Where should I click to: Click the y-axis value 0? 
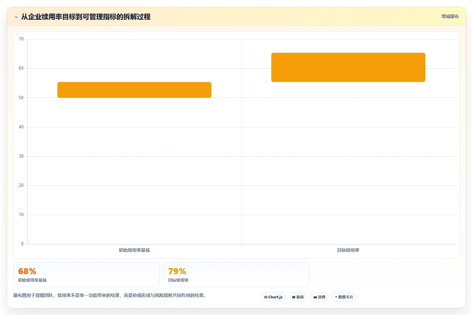click(22, 244)
